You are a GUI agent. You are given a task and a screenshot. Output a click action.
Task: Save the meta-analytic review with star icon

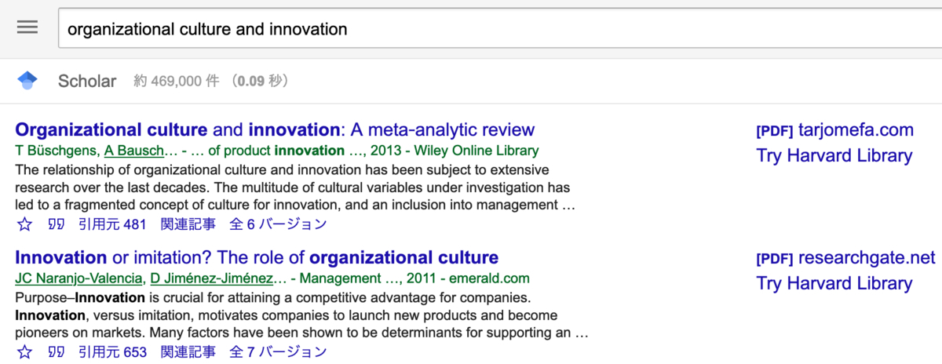point(24,224)
